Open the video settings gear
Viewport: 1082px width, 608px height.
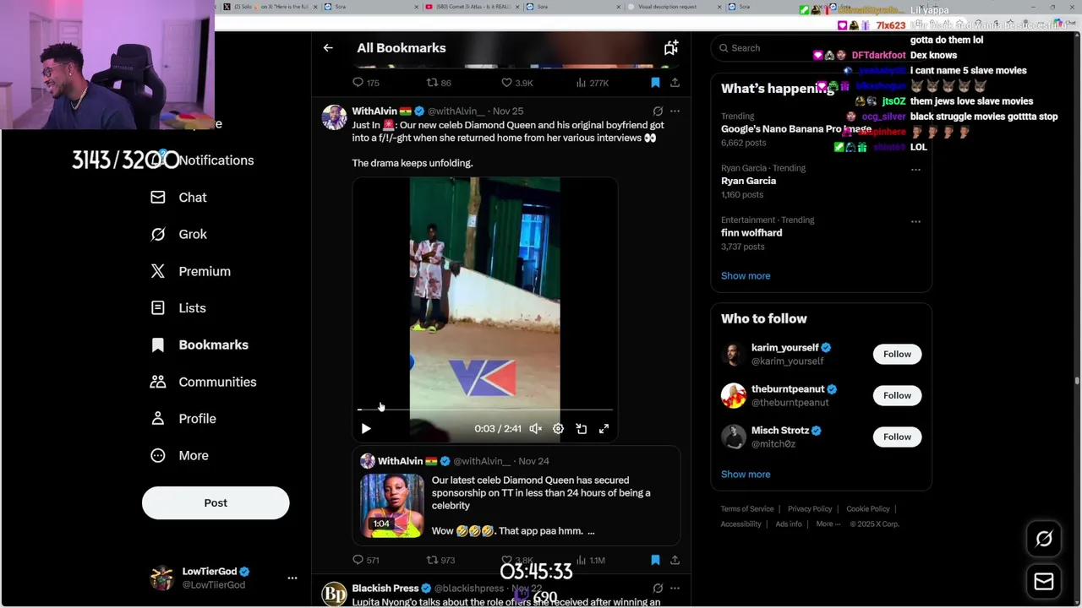click(x=558, y=429)
